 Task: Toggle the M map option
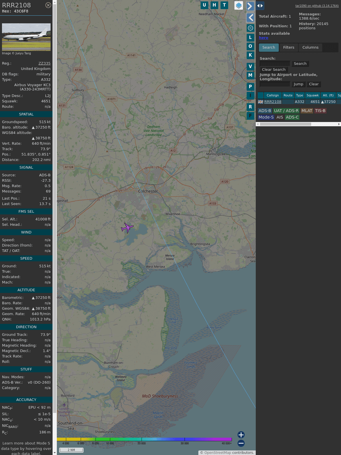click(x=250, y=75)
